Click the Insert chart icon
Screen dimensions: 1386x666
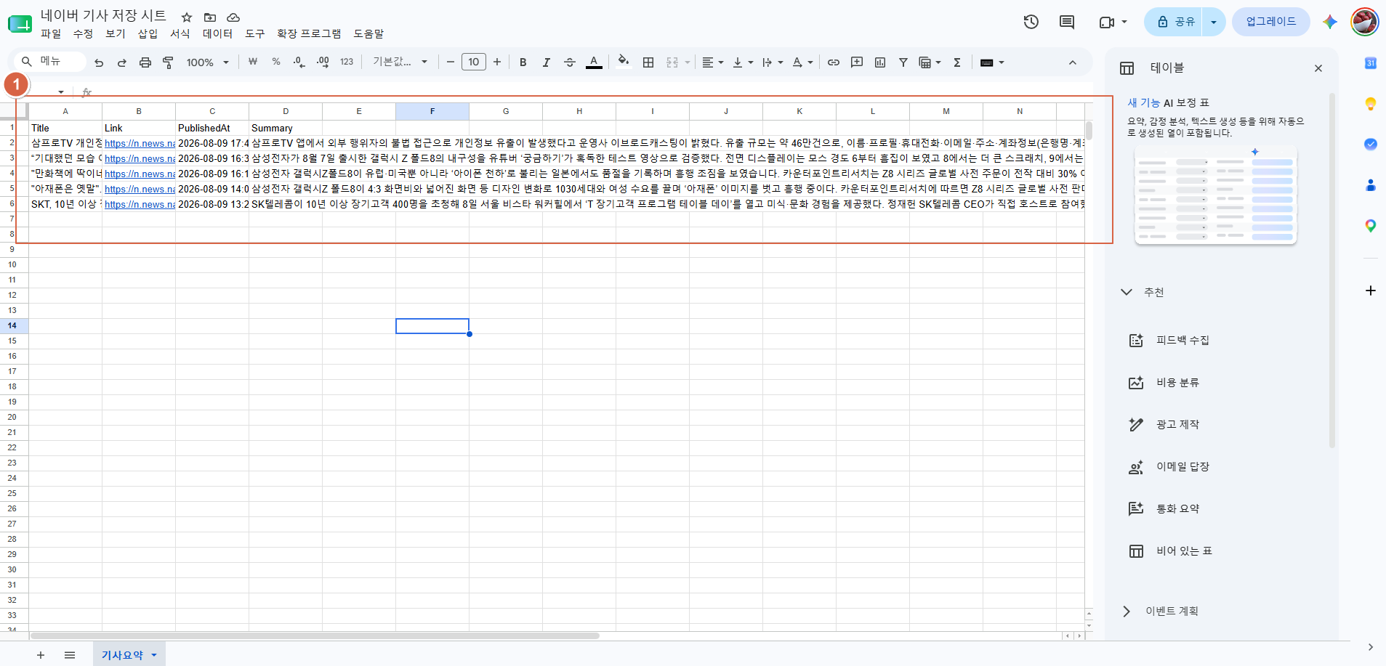coord(880,62)
